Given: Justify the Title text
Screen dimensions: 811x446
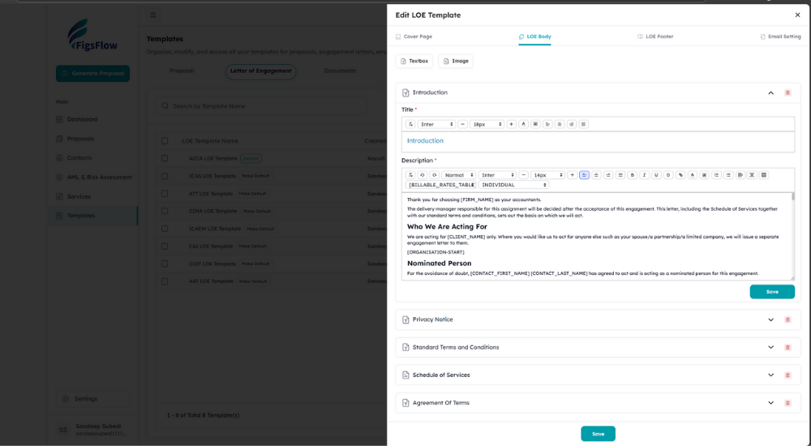Looking at the screenshot, I should [x=584, y=124].
